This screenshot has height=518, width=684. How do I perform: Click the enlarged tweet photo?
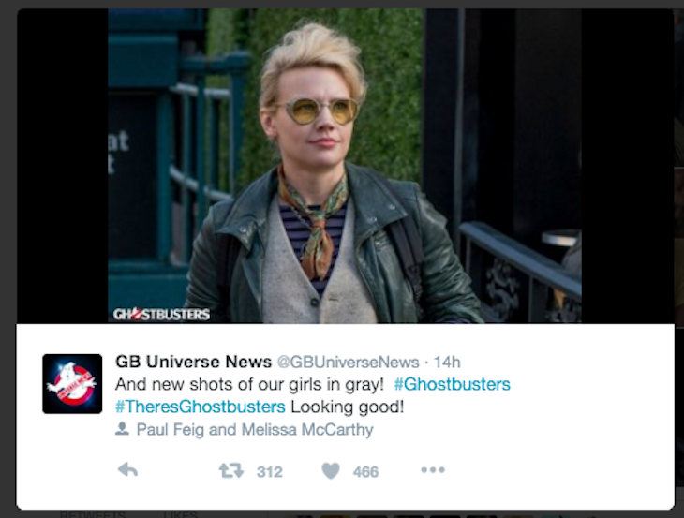345,166
